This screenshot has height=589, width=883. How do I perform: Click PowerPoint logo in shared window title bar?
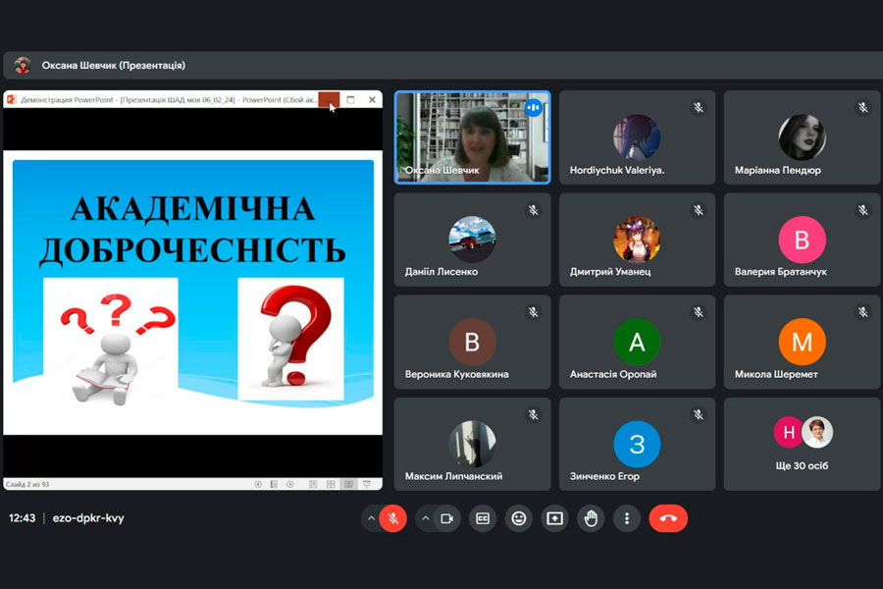point(11,100)
